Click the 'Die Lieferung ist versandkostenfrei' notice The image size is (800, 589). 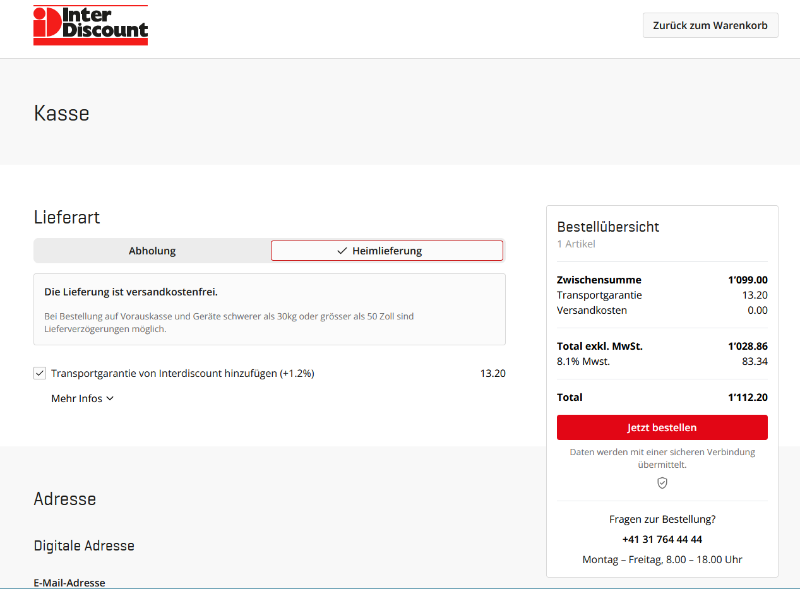(131, 292)
